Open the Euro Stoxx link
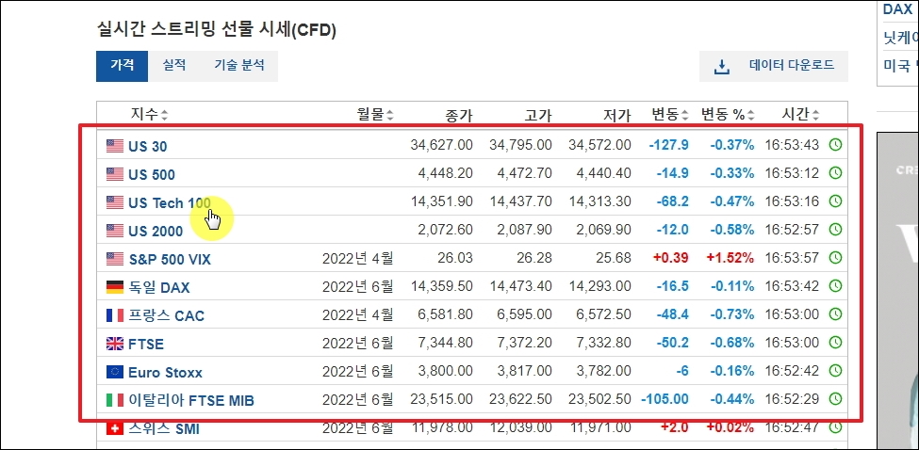 [165, 372]
